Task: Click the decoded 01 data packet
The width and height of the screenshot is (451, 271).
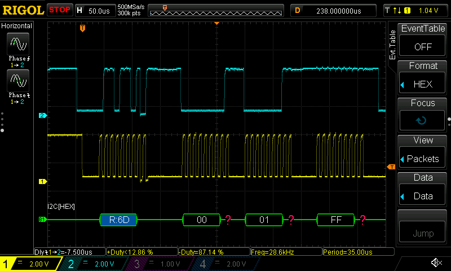Action: click(x=264, y=220)
